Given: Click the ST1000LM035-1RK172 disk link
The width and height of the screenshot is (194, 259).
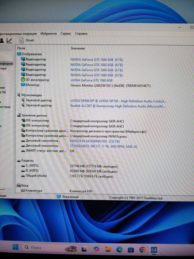Looking at the screenshot, I should pos(104,146).
